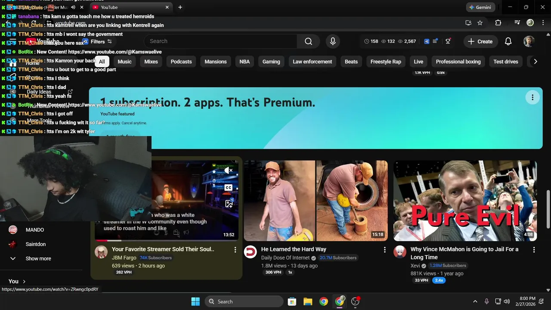Open Daily Dose Of Internet channel avatar
This screenshot has width=551, height=310.
pyautogui.click(x=251, y=252)
